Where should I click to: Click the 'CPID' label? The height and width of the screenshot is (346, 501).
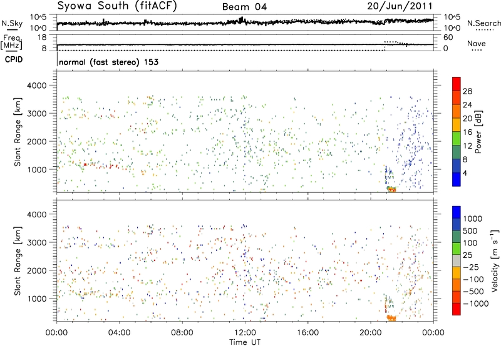click(14, 59)
